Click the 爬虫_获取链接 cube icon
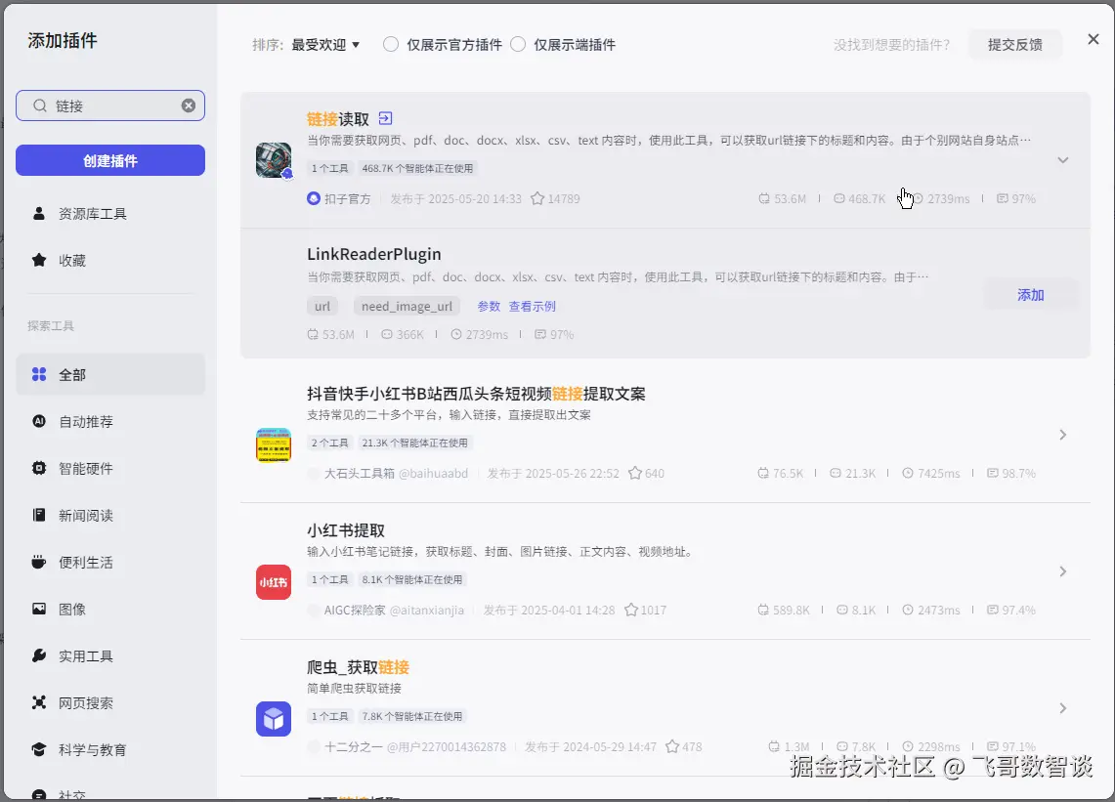The width and height of the screenshot is (1115, 802). 274,719
